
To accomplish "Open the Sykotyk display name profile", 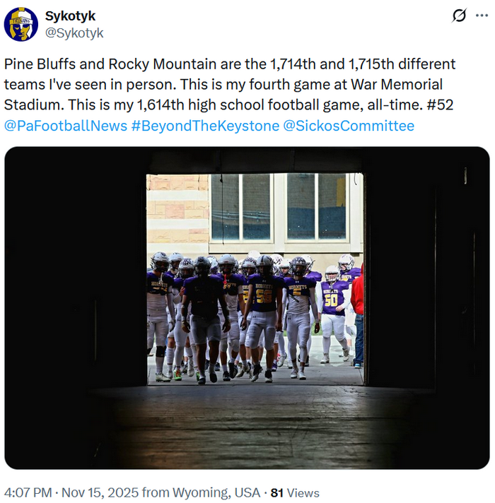I will pos(70,16).
